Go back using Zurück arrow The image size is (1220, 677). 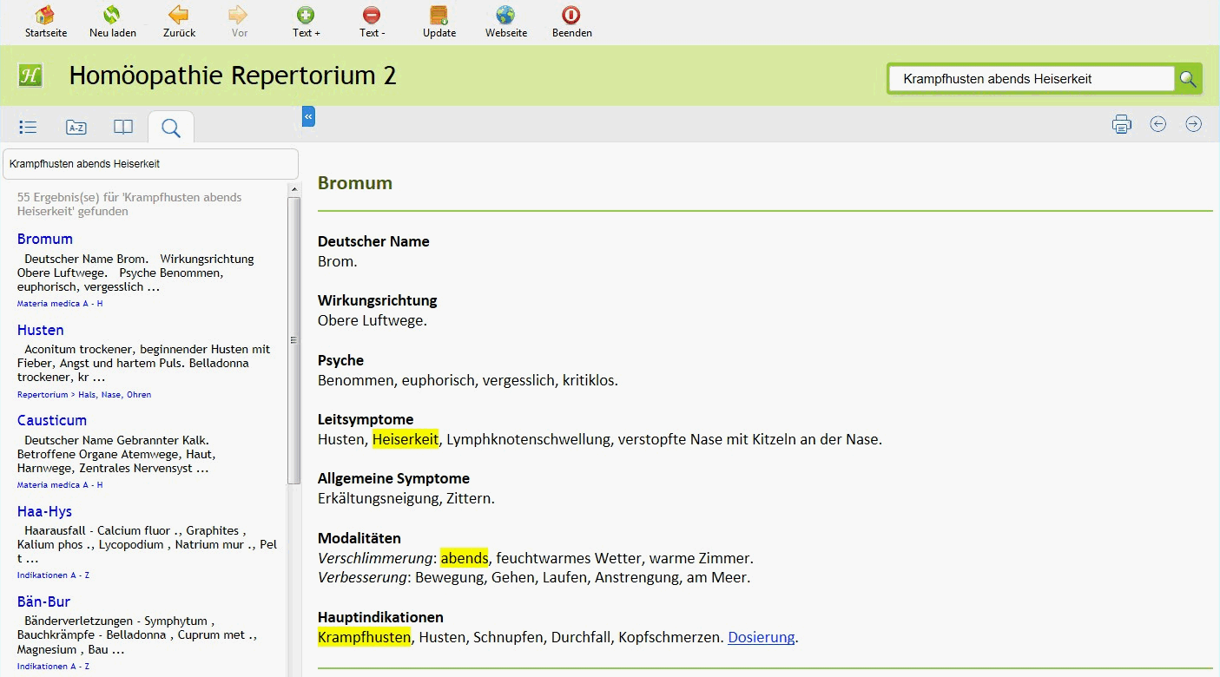coord(179,16)
